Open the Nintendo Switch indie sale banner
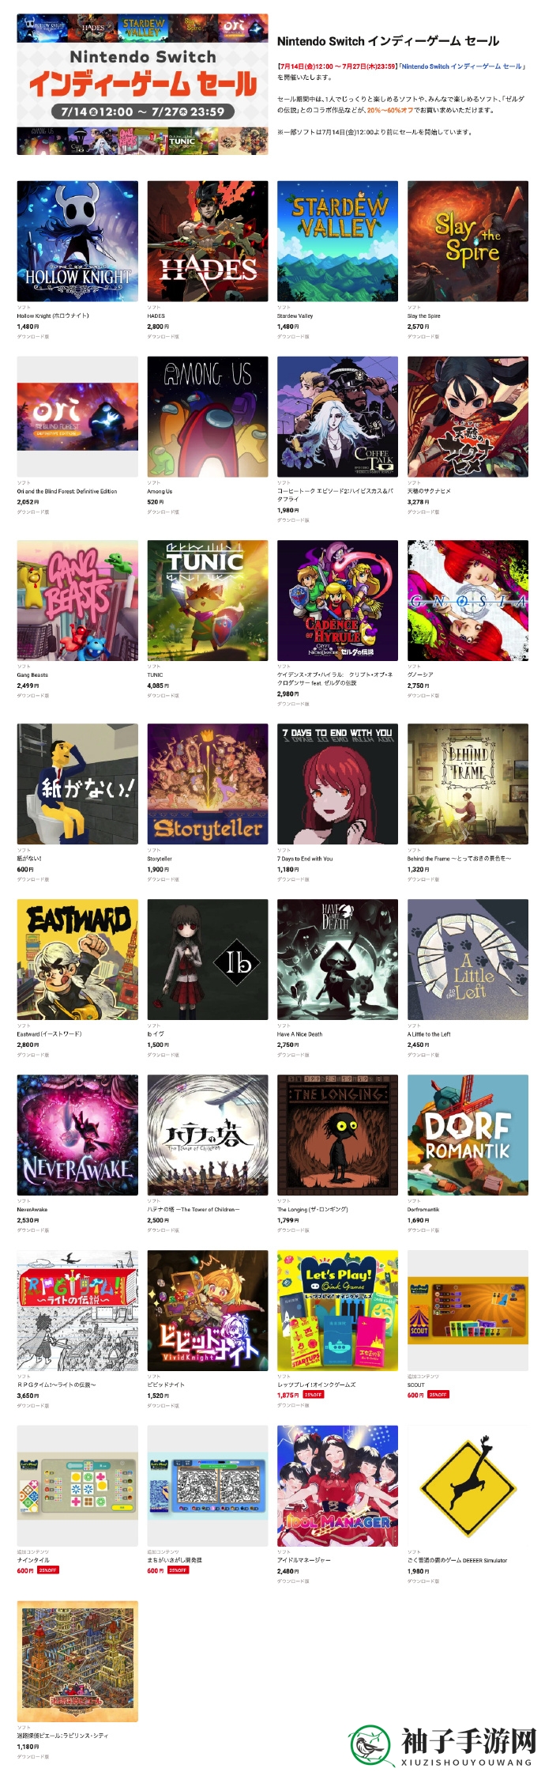This screenshot has width=545, height=1772. 142,85
